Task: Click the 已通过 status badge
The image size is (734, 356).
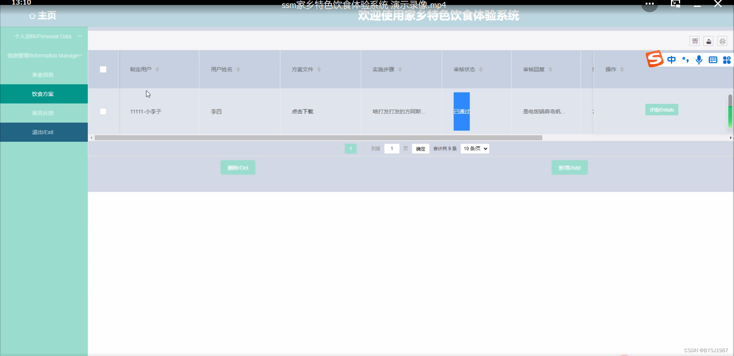Action: pyautogui.click(x=462, y=112)
